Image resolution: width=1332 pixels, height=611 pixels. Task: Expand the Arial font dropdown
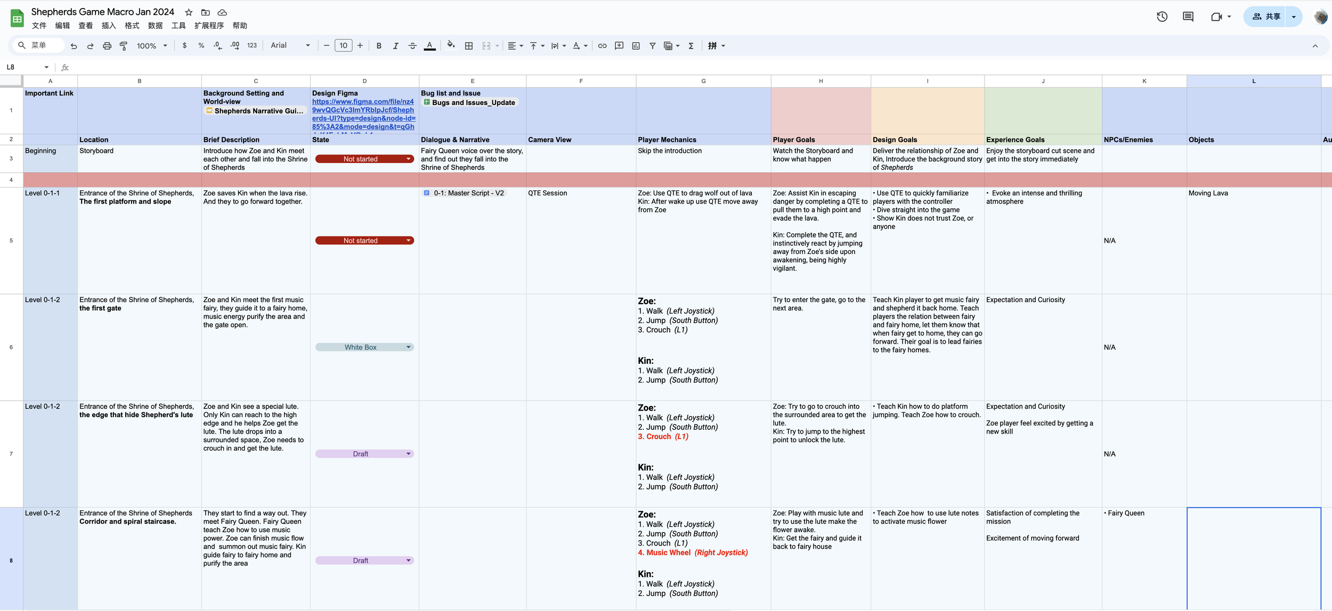point(290,46)
